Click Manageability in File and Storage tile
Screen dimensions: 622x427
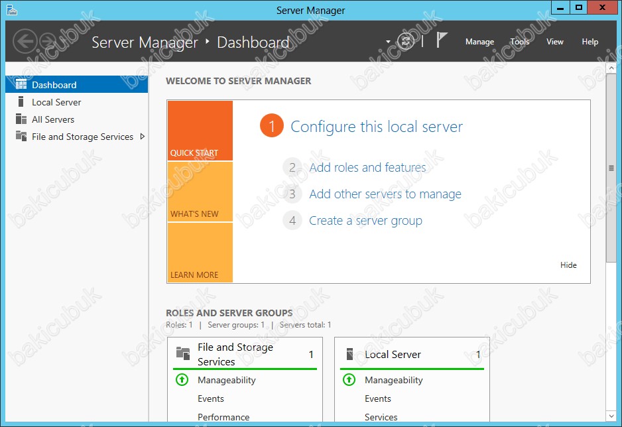point(227,380)
